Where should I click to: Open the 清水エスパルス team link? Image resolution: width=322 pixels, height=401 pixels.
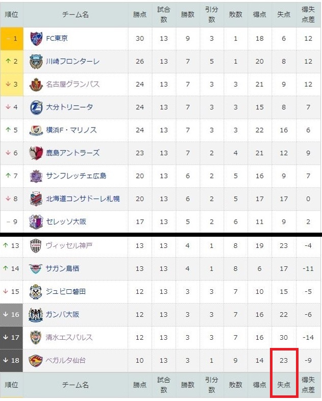point(69,337)
